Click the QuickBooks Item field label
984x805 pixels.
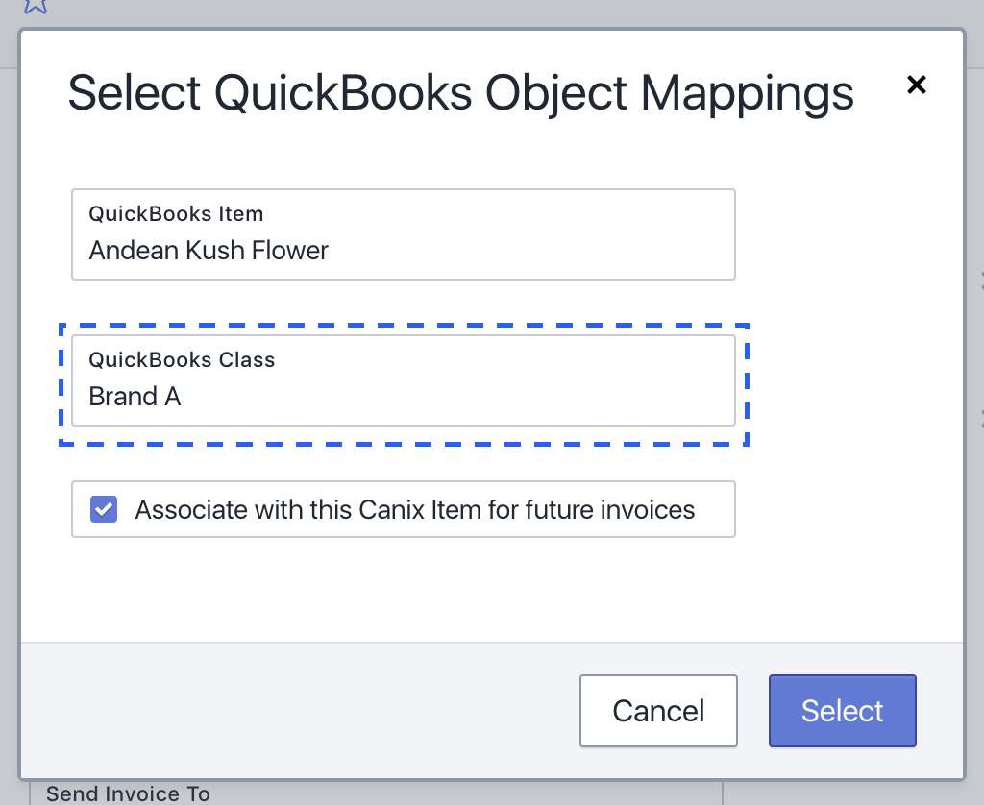pos(176,214)
